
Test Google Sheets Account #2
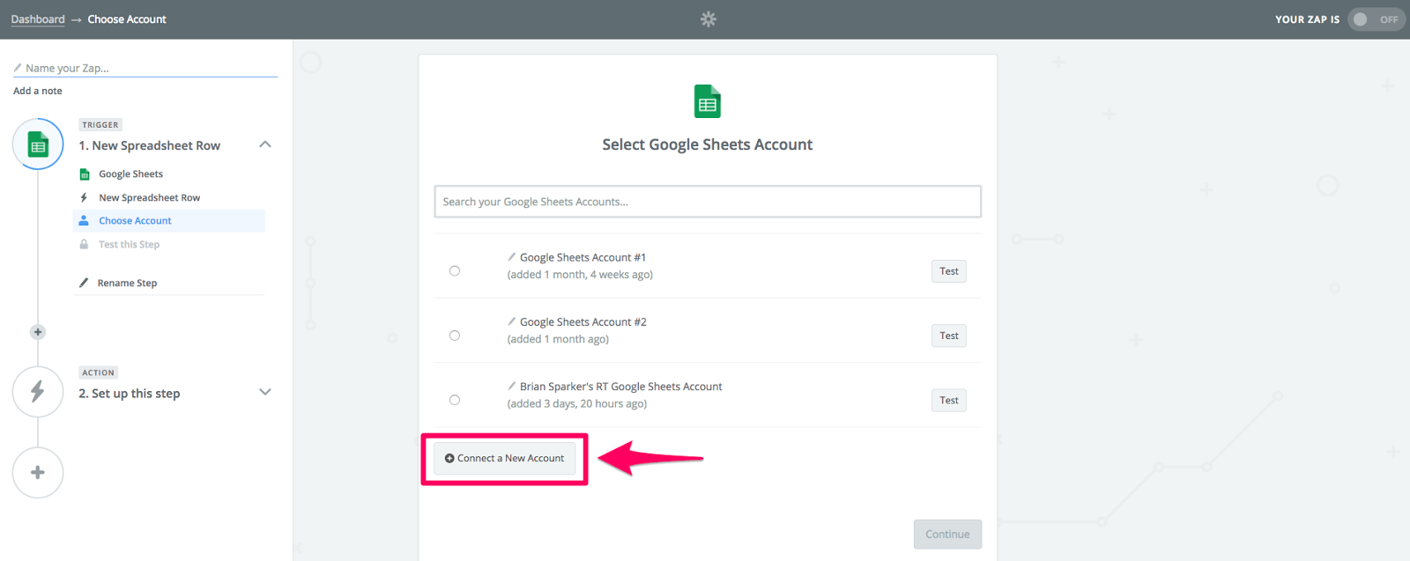pos(949,336)
